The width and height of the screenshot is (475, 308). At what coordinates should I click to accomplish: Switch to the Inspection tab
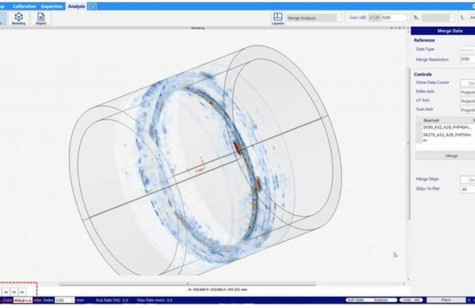tap(52, 6)
